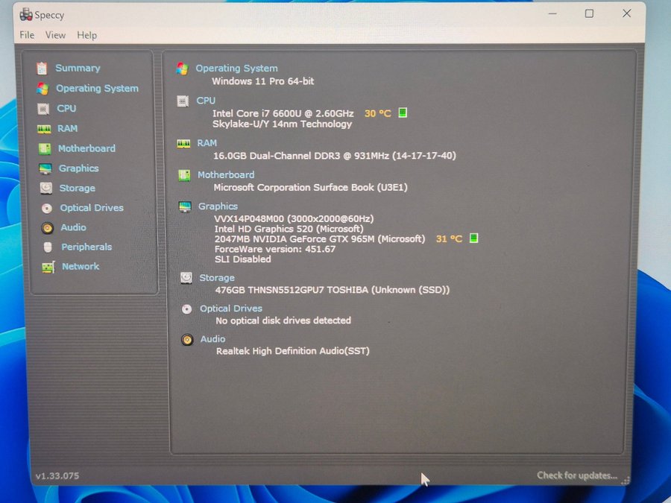Open the Operating System heading link
This screenshot has width=671, height=503.
click(236, 69)
